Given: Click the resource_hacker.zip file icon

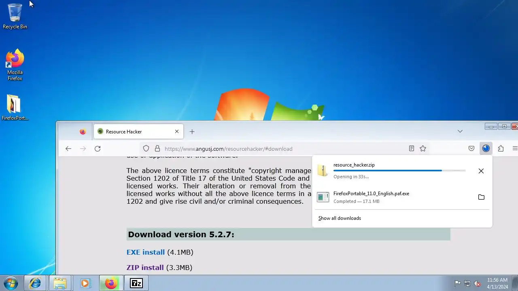Looking at the screenshot, I should point(323,171).
